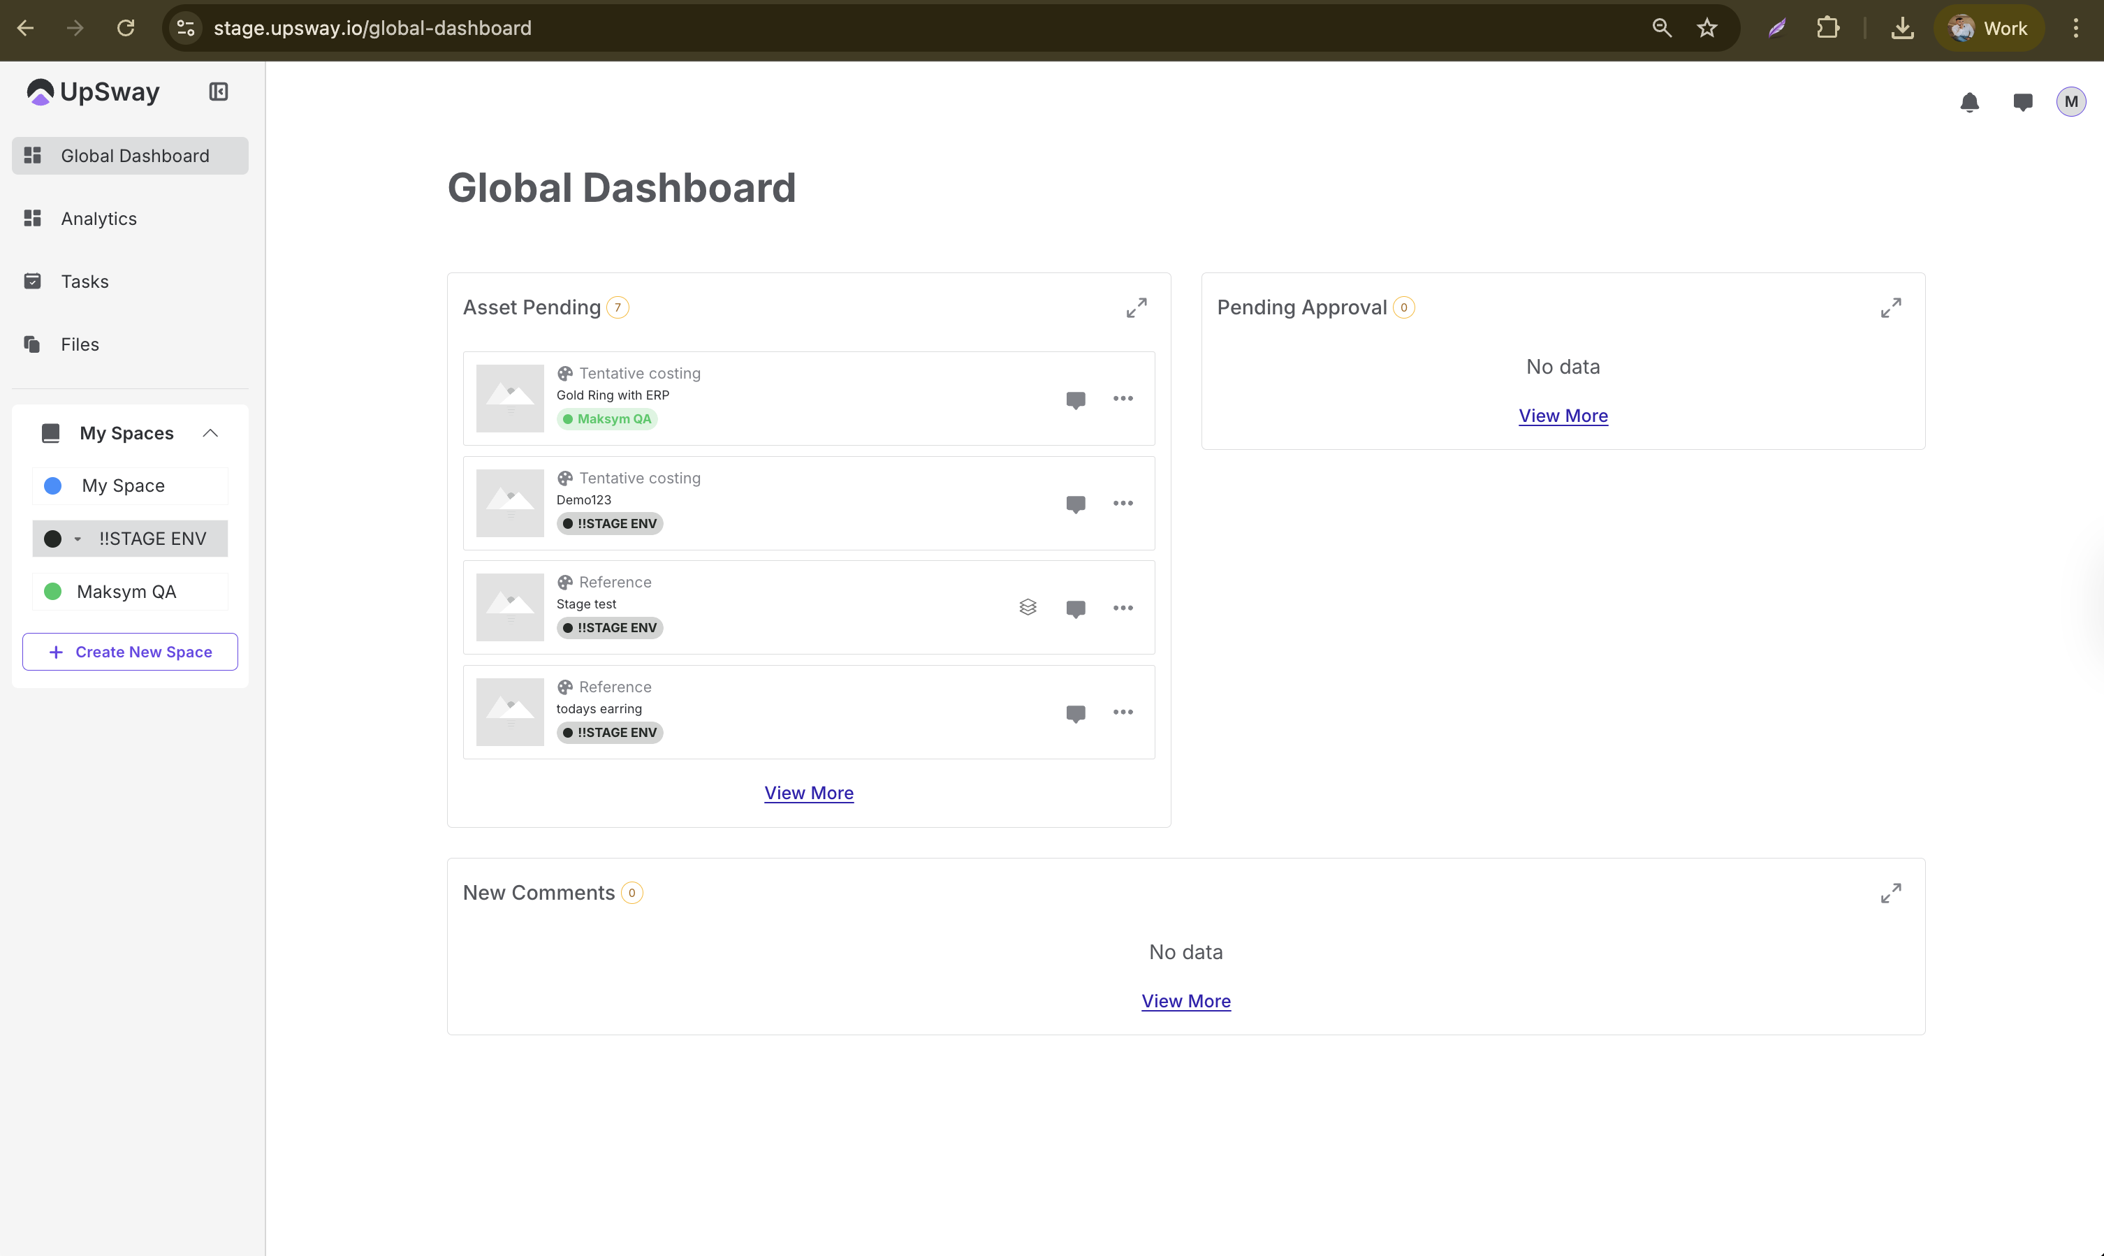Open Tasks from the sidebar

coord(85,281)
